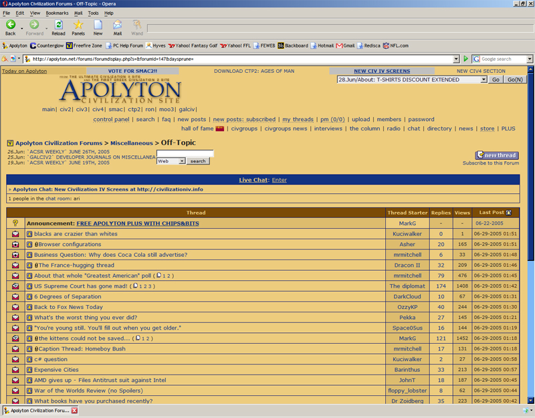Click the forum search text field
Image resolution: width=535 pixels, height=418 pixels.
pyautogui.click(x=185, y=153)
